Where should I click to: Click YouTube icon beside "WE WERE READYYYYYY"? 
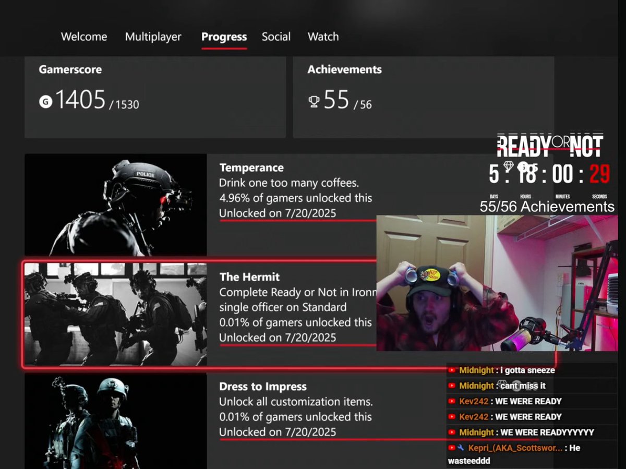point(452,432)
